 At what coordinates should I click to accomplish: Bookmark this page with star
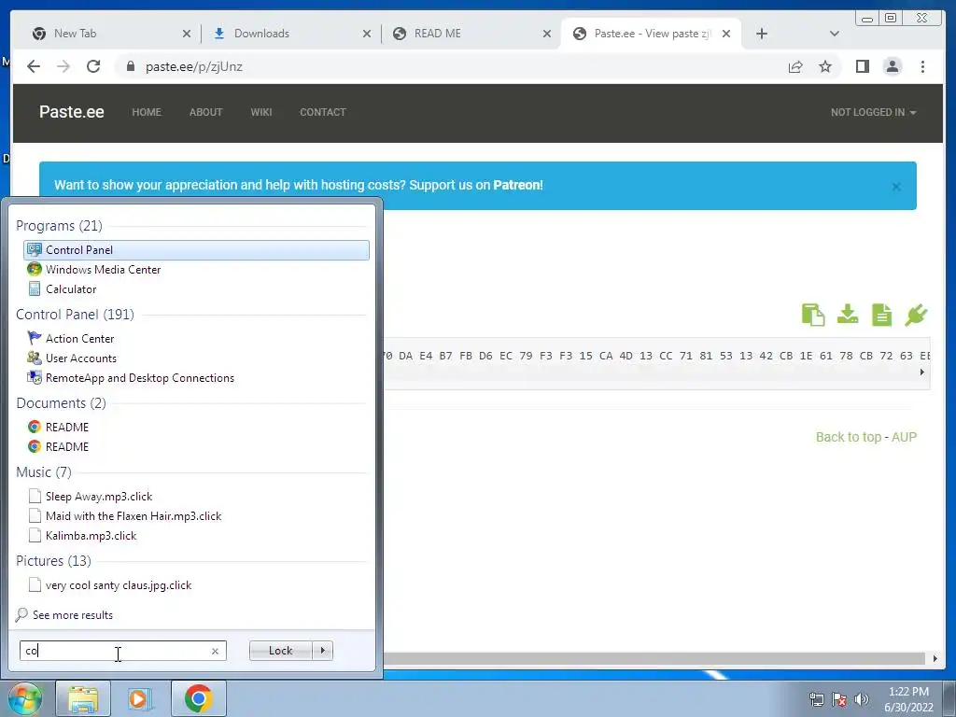(825, 66)
